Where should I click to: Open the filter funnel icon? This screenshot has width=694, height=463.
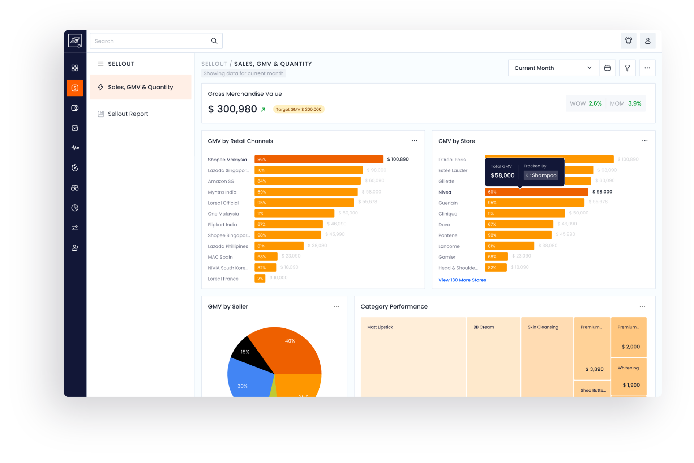tap(627, 68)
